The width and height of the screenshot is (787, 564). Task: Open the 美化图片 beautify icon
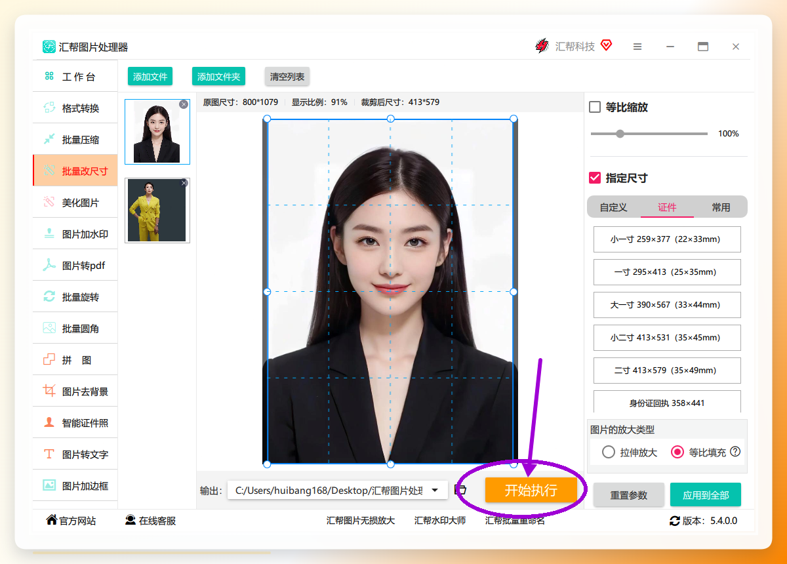[x=49, y=202]
